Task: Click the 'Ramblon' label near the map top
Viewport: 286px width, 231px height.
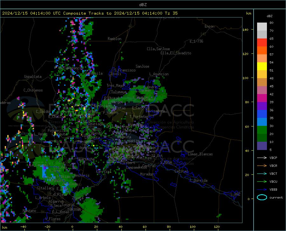Action: coord(114,39)
